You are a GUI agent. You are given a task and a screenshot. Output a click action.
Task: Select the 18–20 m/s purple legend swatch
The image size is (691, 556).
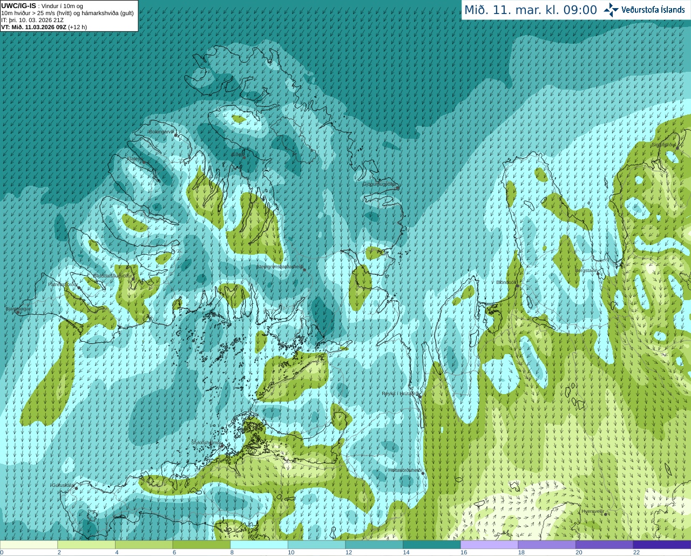pyautogui.click(x=547, y=545)
